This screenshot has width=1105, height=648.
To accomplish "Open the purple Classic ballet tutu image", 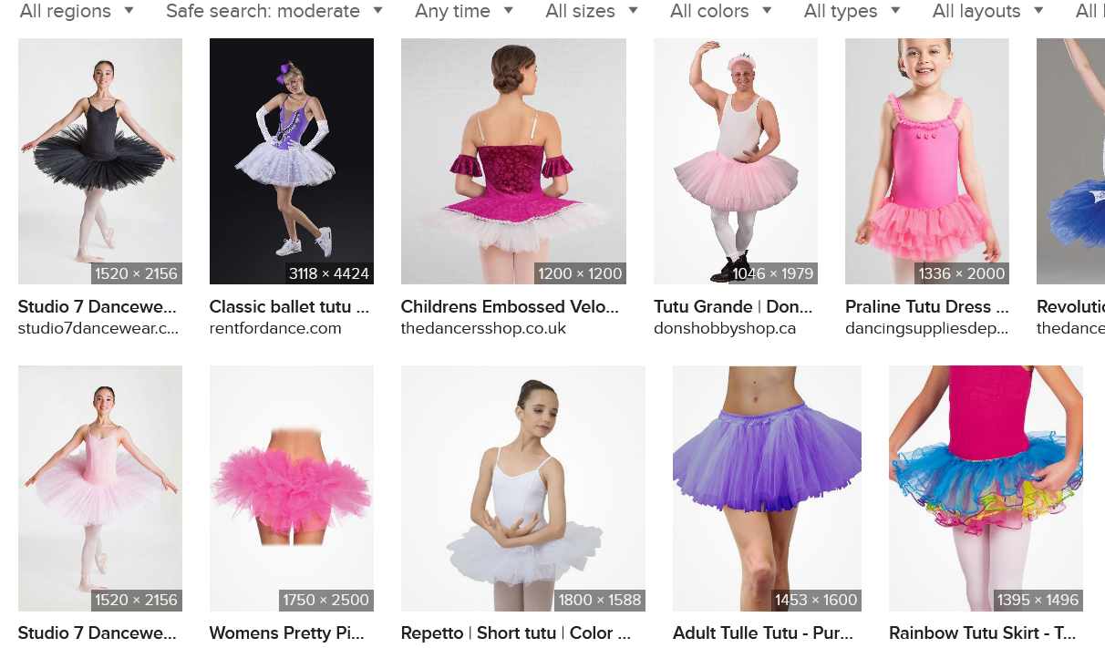I will [292, 161].
